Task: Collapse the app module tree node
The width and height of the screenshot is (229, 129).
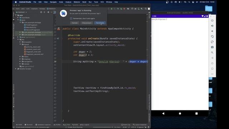Action: click(x=16, y=15)
